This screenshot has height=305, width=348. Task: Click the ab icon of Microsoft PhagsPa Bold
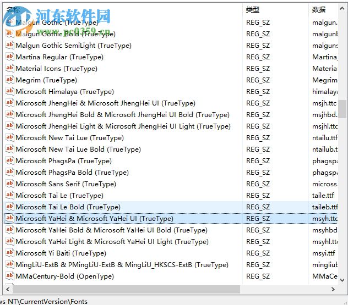pyautogui.click(x=9, y=171)
